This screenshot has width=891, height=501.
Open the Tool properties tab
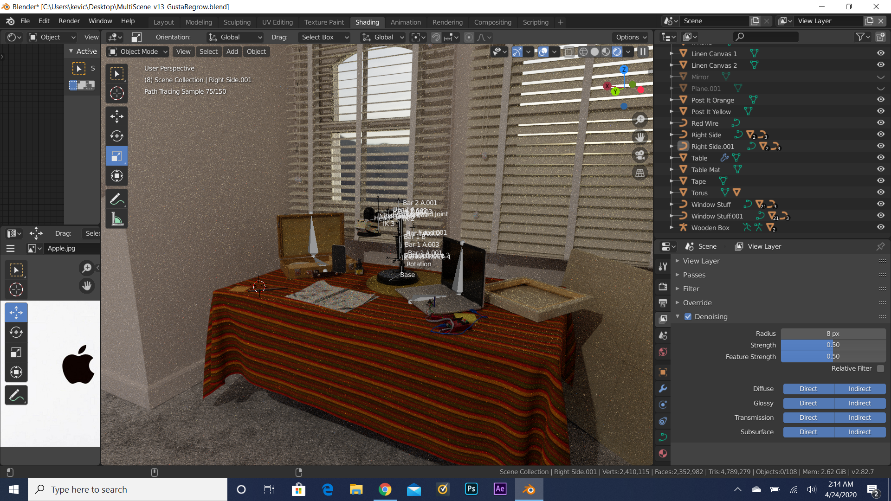pos(663,266)
